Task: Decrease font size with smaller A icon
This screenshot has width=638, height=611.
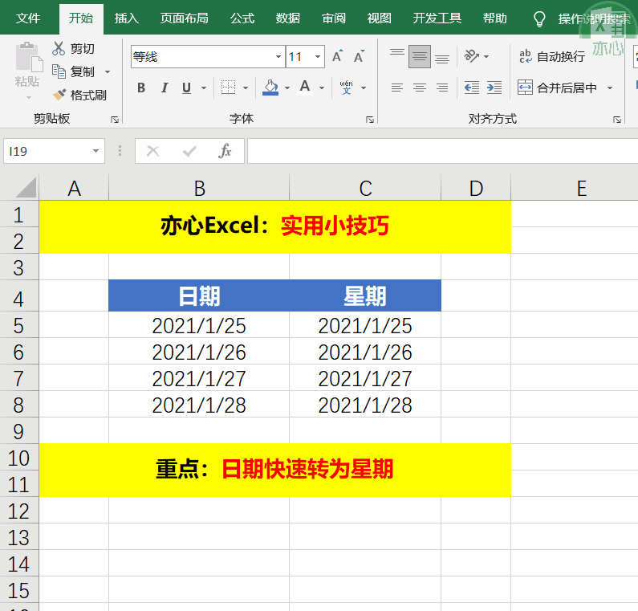Action: pyautogui.click(x=359, y=56)
